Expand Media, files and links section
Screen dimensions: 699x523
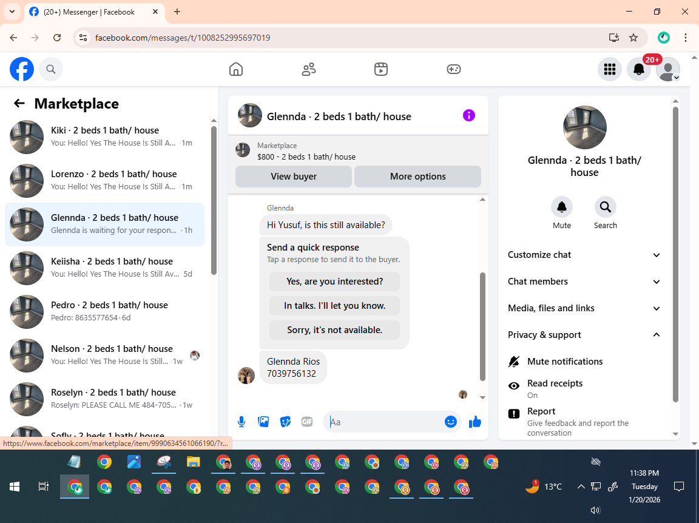click(x=584, y=308)
